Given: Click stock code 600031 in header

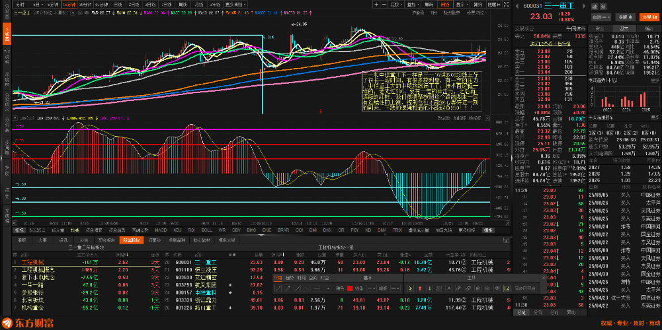Looking at the screenshot, I should coord(532,6).
